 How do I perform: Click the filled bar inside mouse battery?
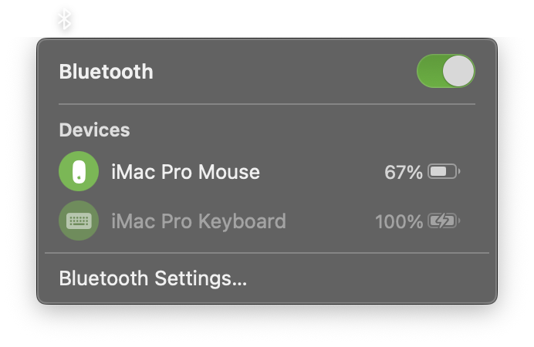[x=438, y=171]
